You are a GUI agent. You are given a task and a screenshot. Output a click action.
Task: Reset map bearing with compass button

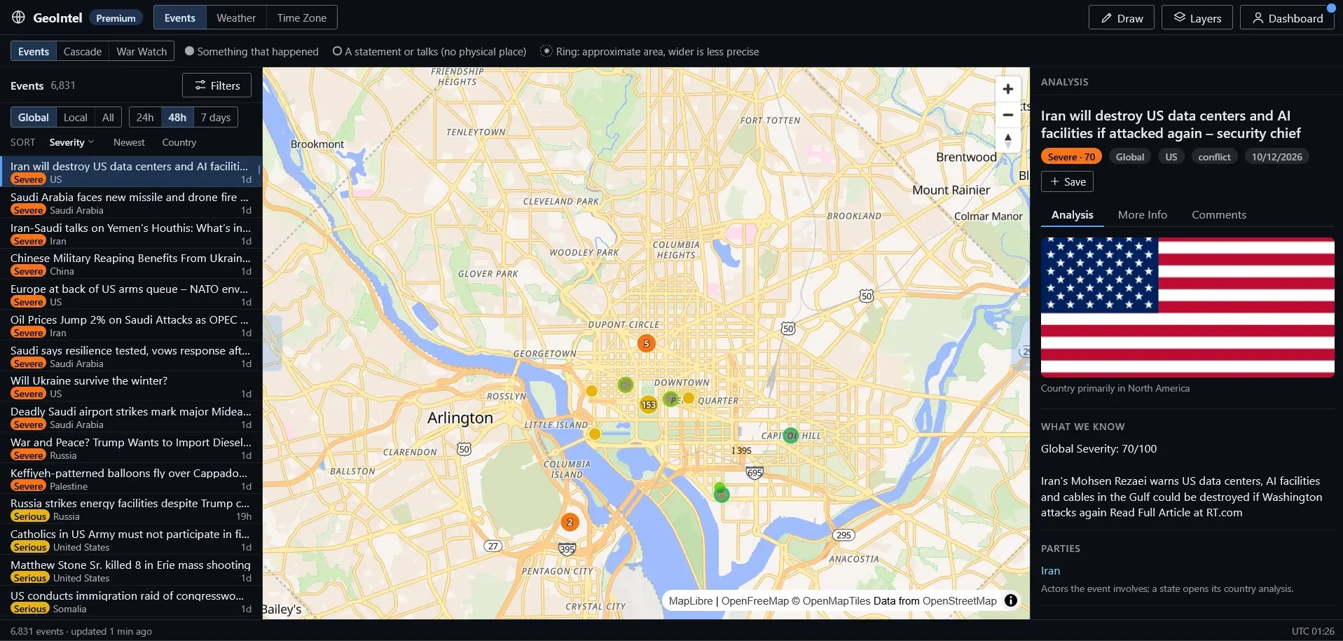click(1007, 140)
